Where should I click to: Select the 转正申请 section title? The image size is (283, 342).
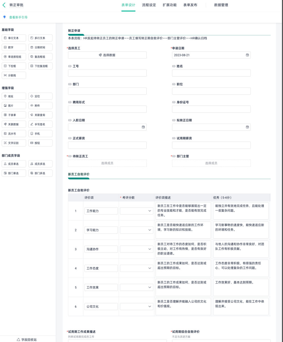(x=75, y=30)
